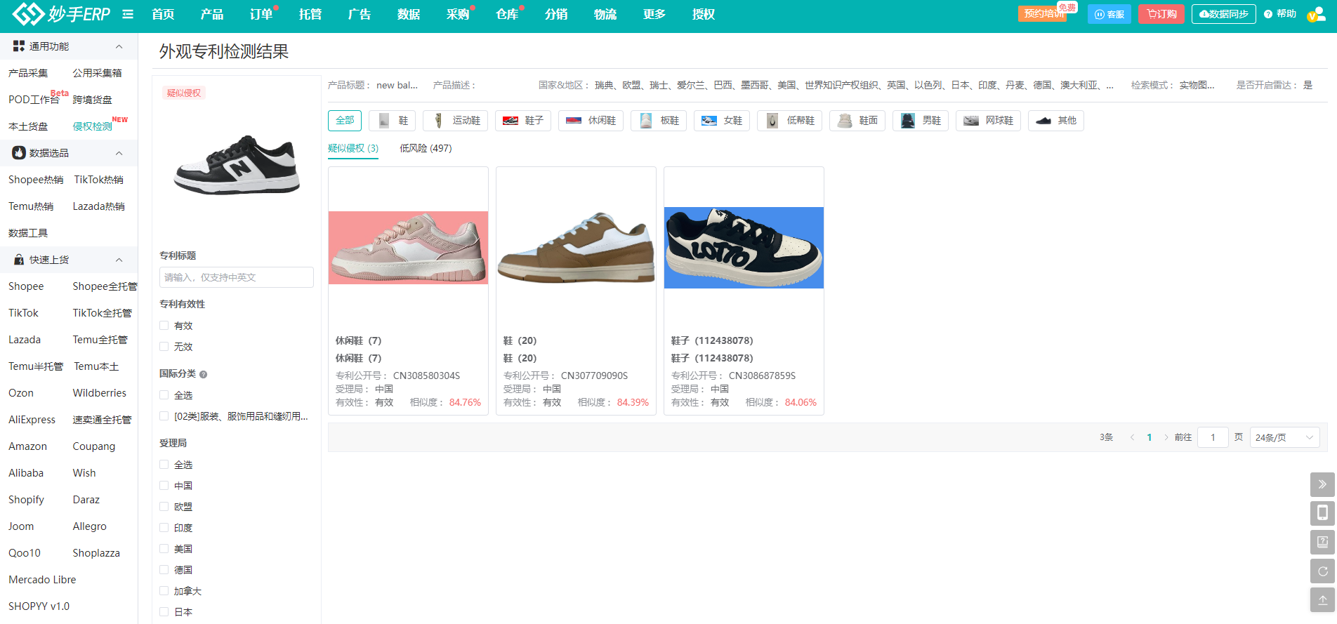Focus the 专利标题 input field
The image size is (1337, 624).
coord(237,277)
